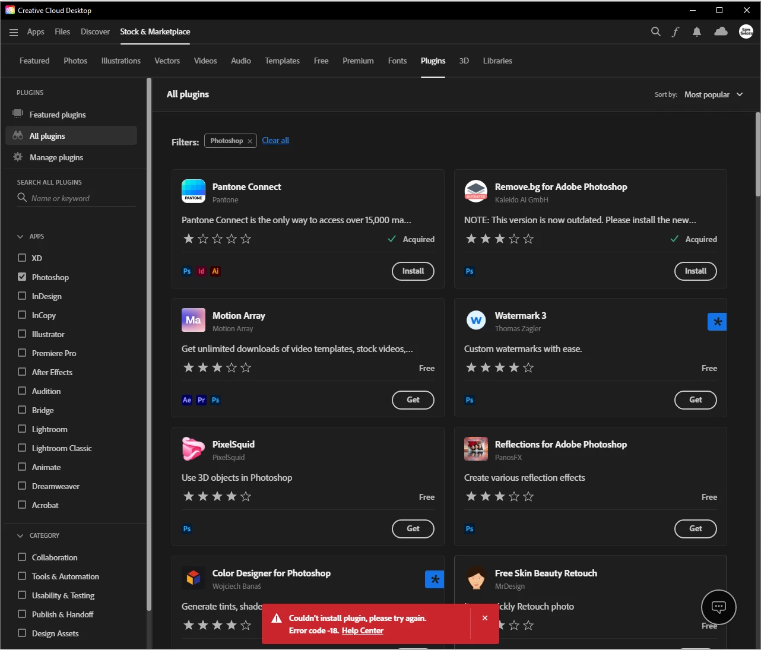Image resolution: width=761 pixels, height=650 pixels.
Task: Open the Discover menu
Action: (95, 32)
